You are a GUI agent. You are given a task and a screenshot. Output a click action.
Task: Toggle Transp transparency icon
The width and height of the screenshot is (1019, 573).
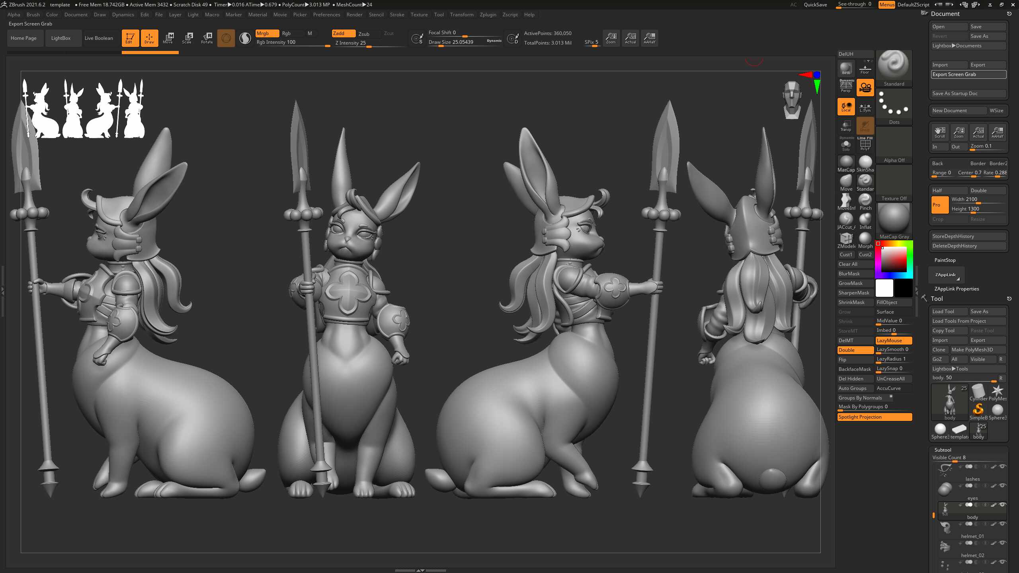tap(846, 126)
